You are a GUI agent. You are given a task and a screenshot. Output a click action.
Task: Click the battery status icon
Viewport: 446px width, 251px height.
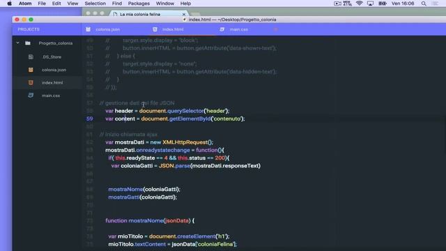point(383,3)
